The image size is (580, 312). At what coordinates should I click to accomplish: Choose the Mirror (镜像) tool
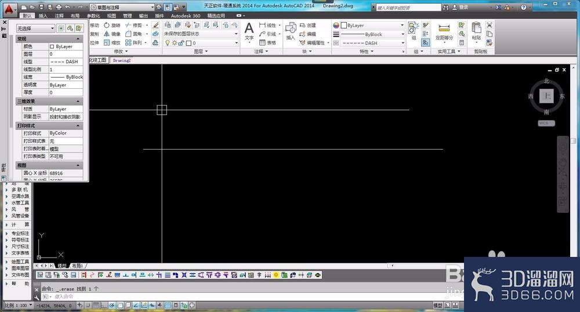click(112, 34)
